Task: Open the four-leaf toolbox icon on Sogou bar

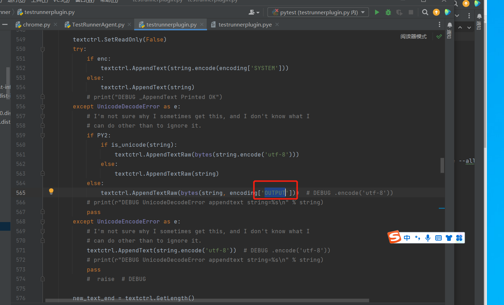Action: pyautogui.click(x=459, y=238)
